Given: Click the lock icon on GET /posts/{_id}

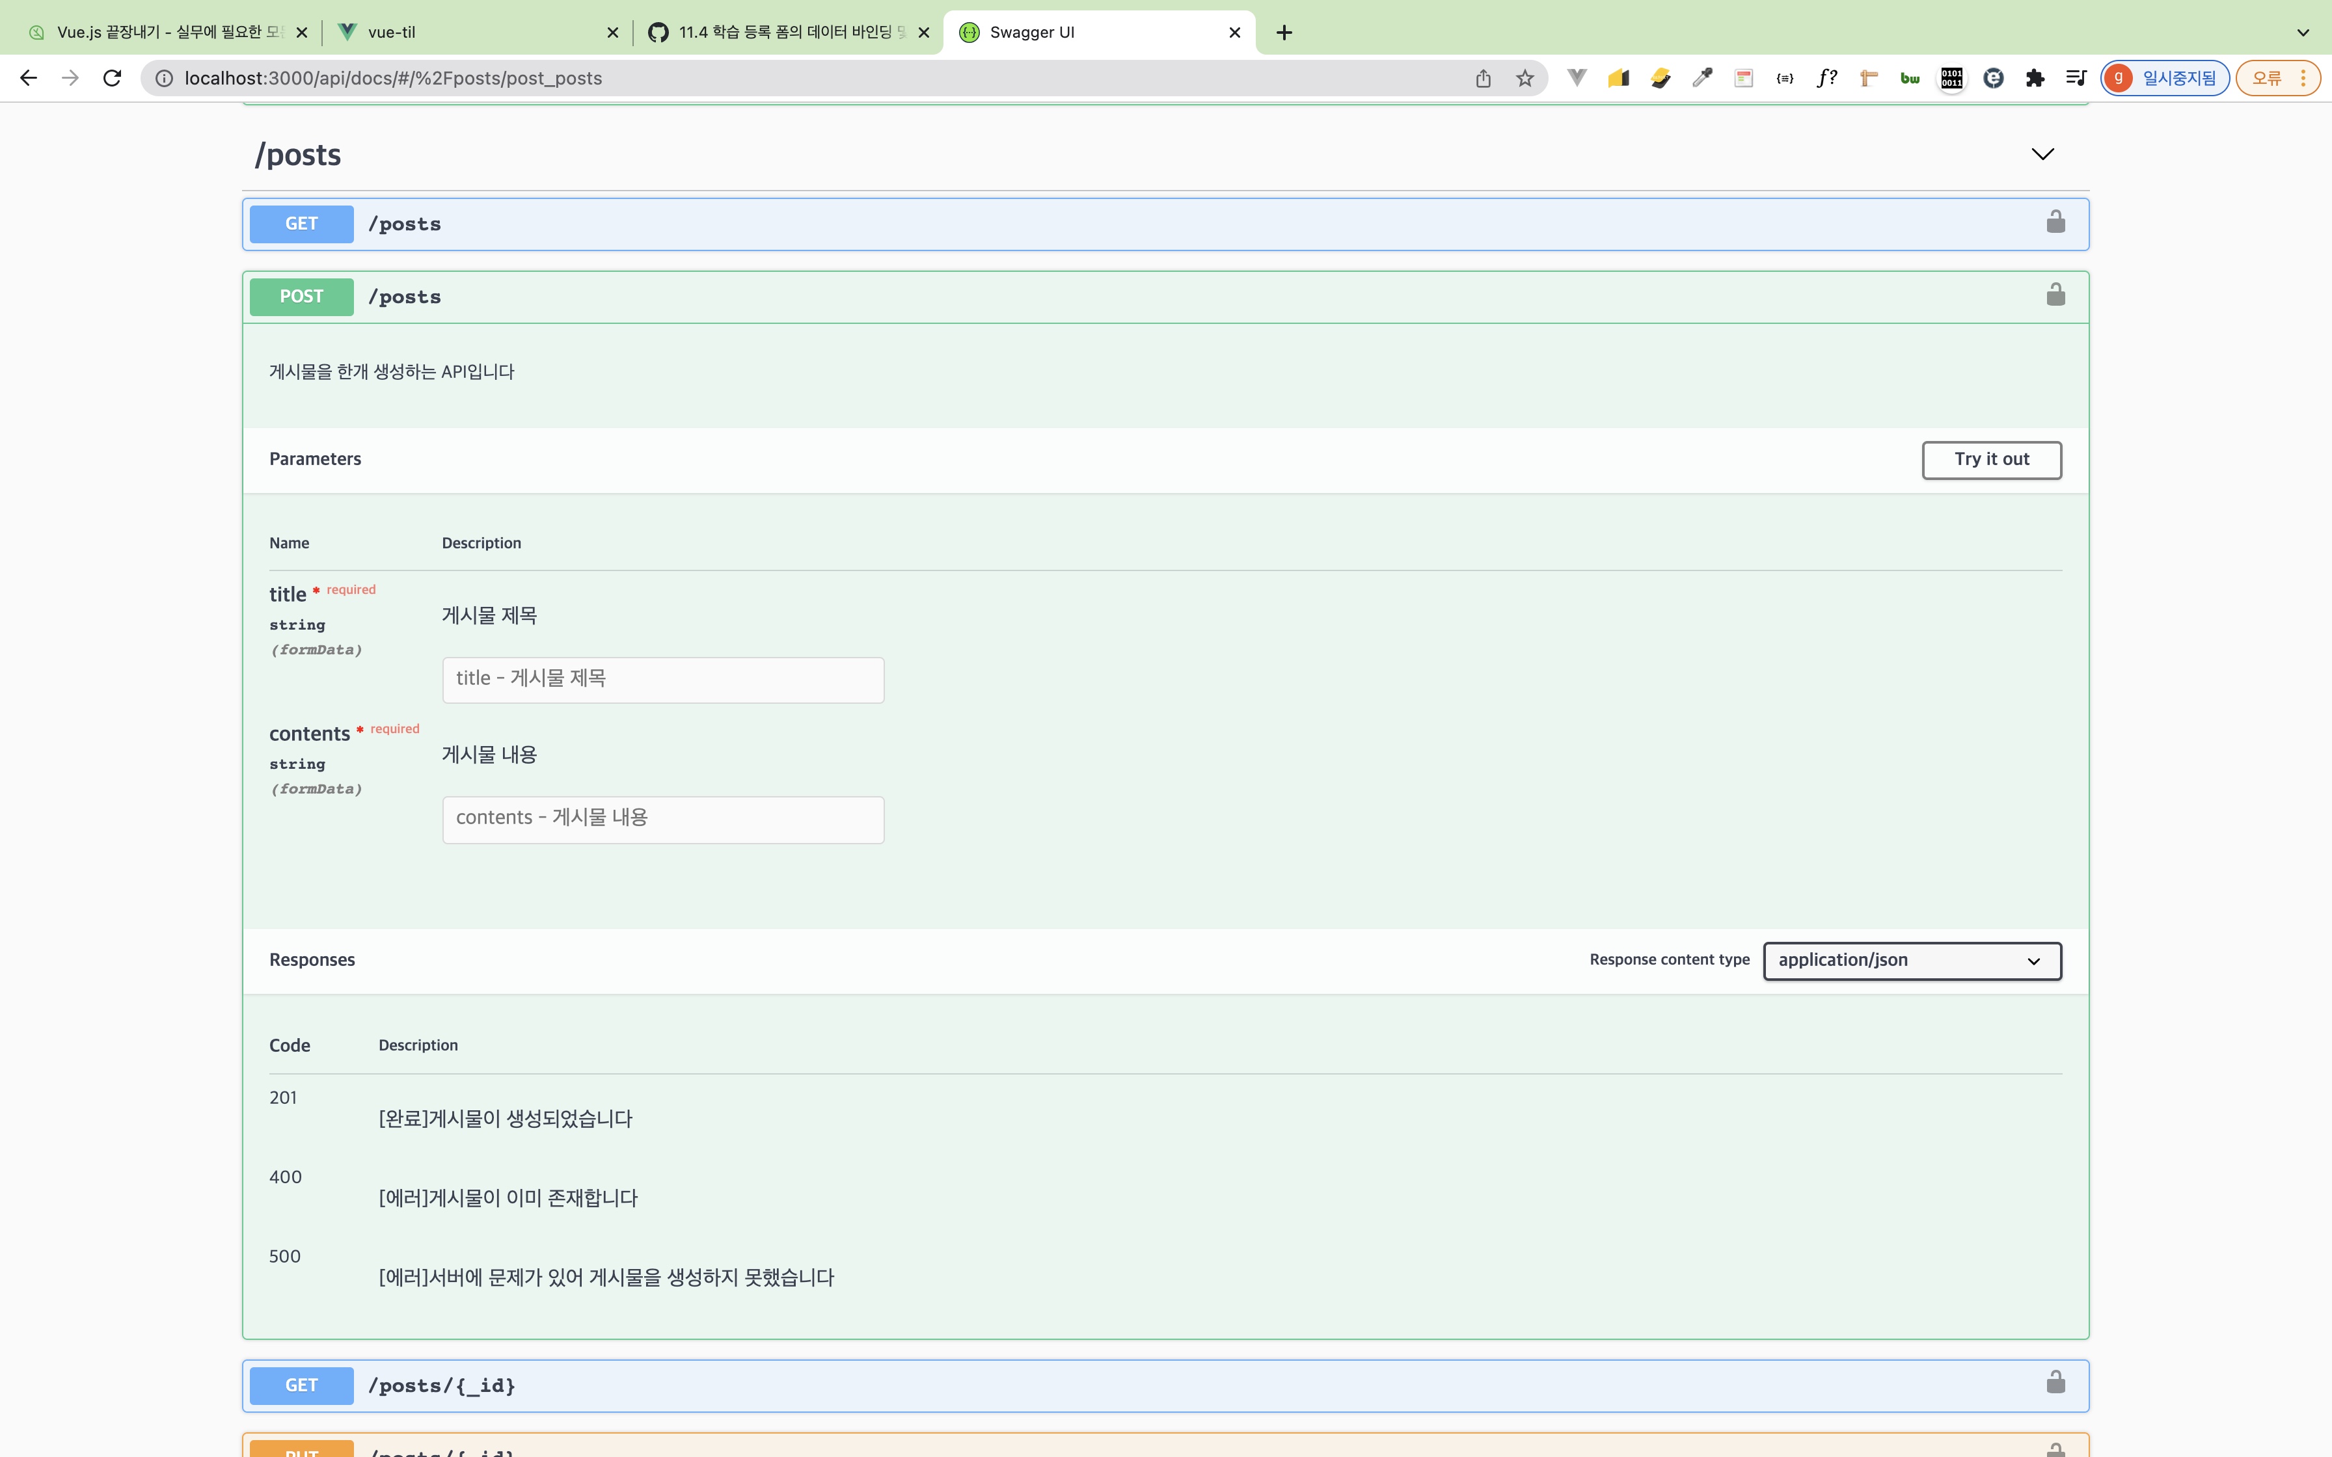Looking at the screenshot, I should click(x=2055, y=1383).
